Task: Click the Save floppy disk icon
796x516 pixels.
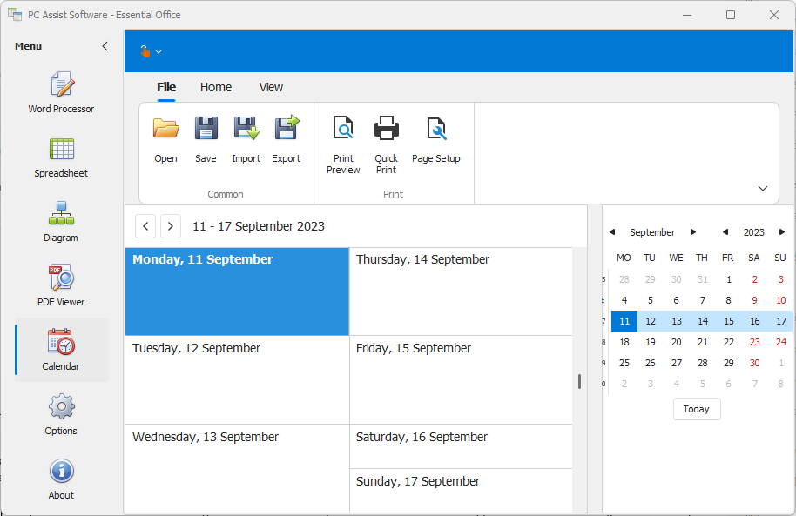Action: tap(206, 129)
